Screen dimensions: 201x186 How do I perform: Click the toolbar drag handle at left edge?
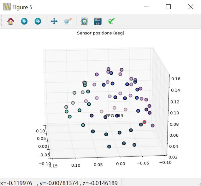click(2, 22)
